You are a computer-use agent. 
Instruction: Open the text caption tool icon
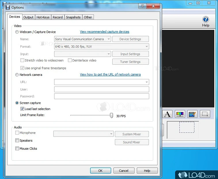[167, 114]
